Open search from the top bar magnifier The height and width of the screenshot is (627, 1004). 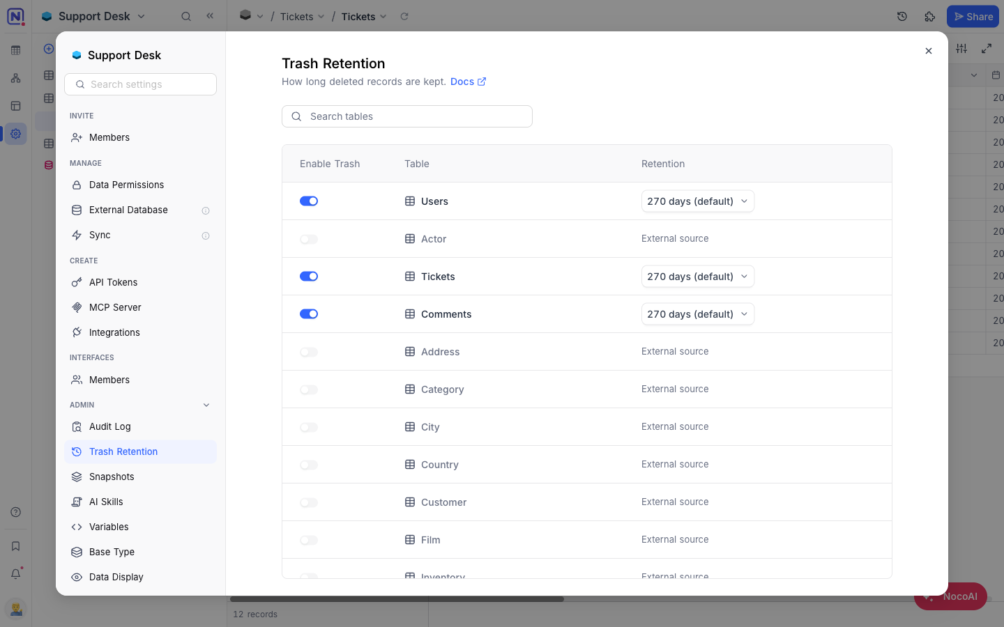pyautogui.click(x=186, y=16)
